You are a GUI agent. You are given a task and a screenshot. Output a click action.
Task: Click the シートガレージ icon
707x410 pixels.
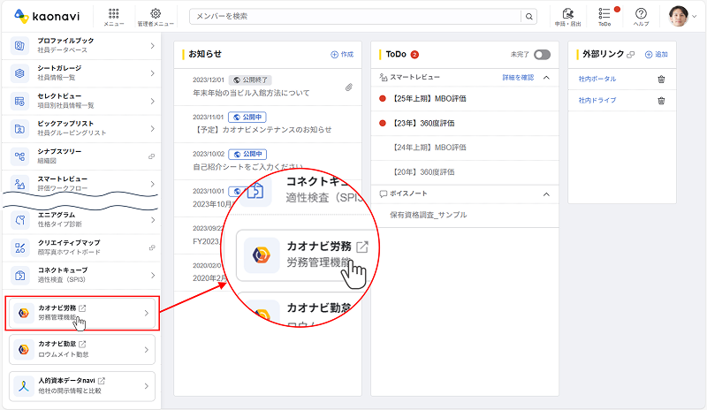(x=19, y=73)
